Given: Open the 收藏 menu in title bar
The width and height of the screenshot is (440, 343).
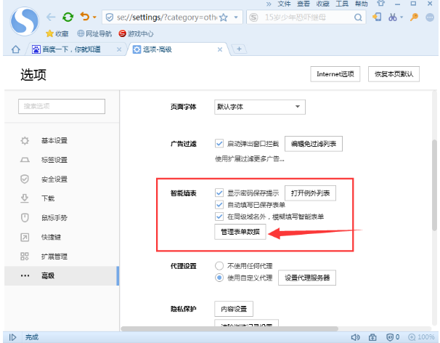Looking at the screenshot, I should pos(322,4).
